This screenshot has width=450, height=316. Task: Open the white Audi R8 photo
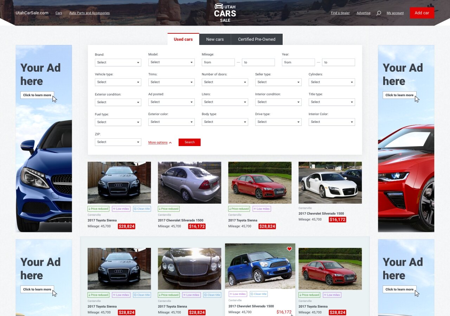coord(330,183)
